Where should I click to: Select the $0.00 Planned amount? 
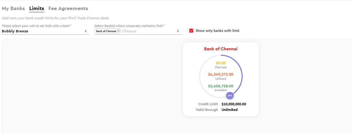(x=221, y=63)
